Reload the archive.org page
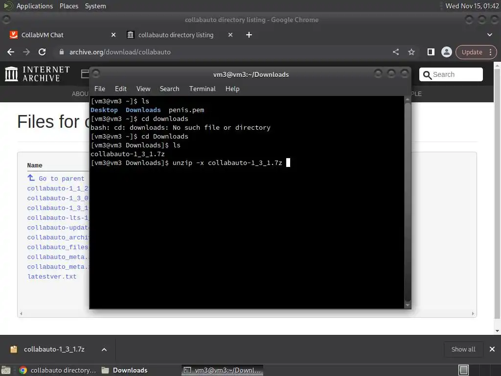Image resolution: width=501 pixels, height=376 pixels. [42, 52]
